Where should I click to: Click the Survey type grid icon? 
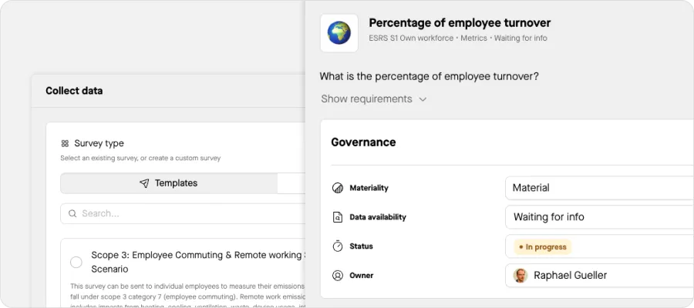[65, 143]
